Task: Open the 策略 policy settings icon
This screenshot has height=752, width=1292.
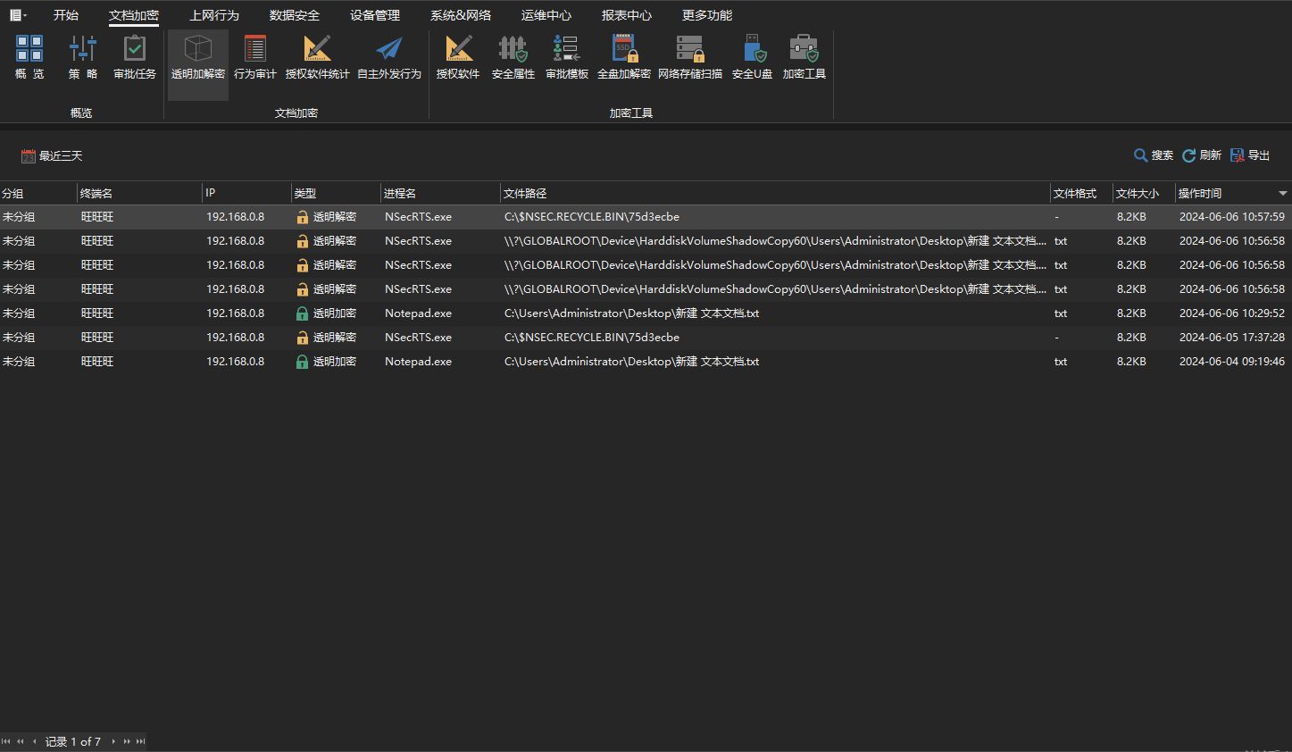Action: (83, 57)
